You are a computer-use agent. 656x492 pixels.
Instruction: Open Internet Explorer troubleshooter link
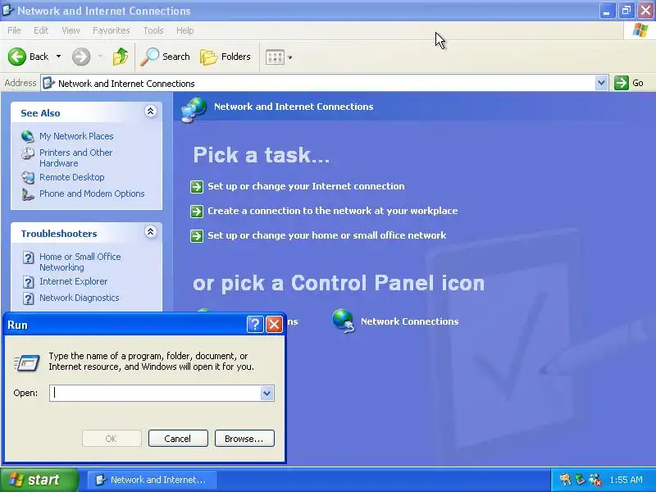pyautogui.click(x=73, y=281)
